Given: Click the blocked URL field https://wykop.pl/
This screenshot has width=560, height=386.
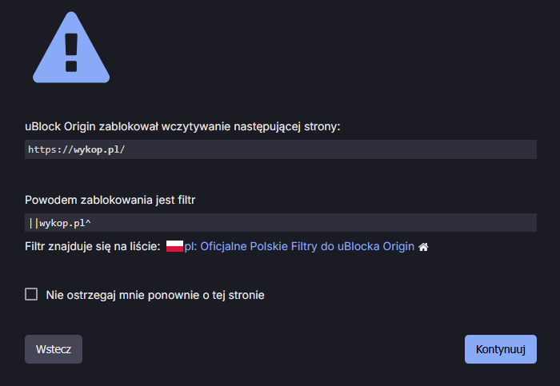Looking at the screenshot, I should 280,149.
